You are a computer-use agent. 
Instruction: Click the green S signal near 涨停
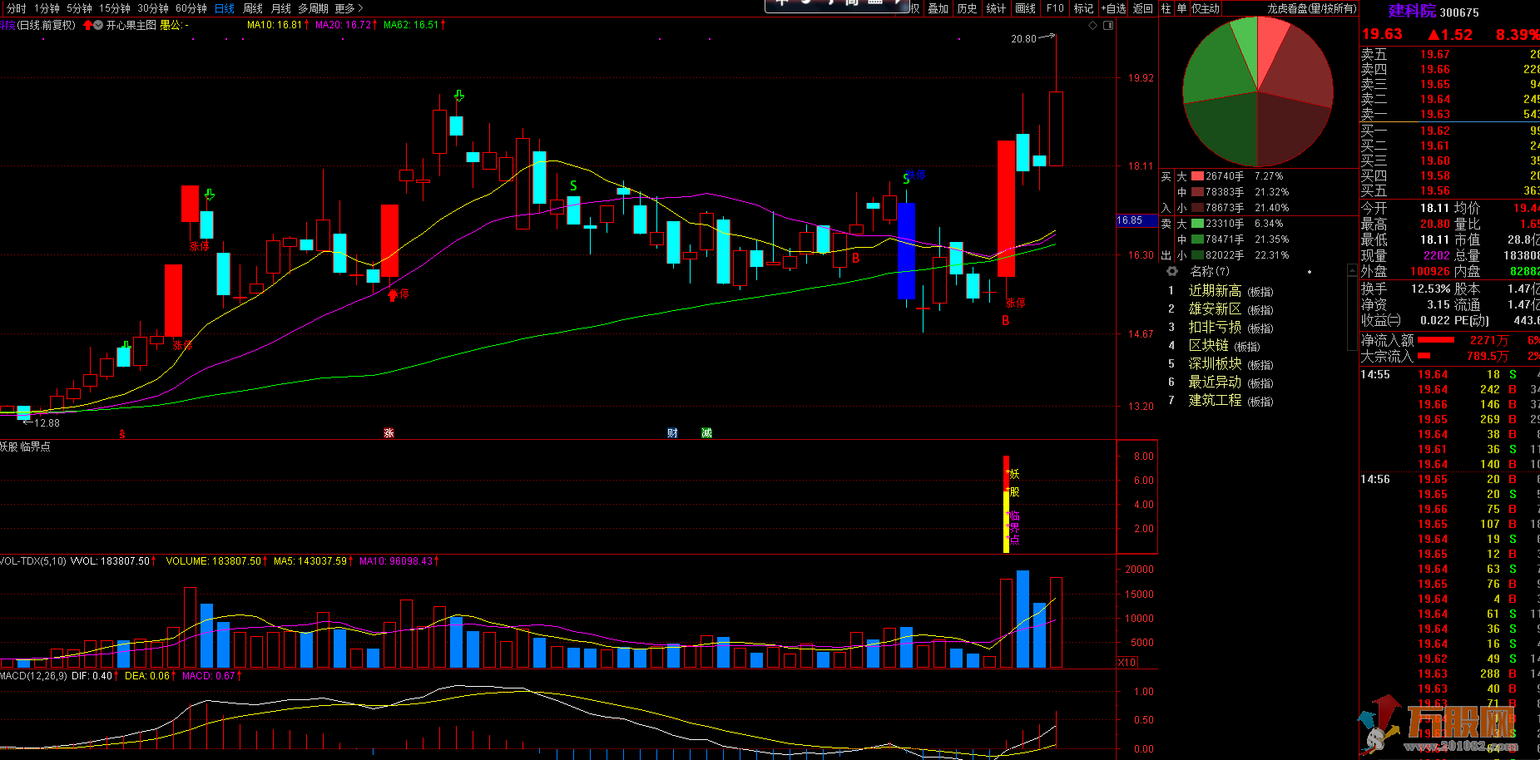[x=906, y=179]
